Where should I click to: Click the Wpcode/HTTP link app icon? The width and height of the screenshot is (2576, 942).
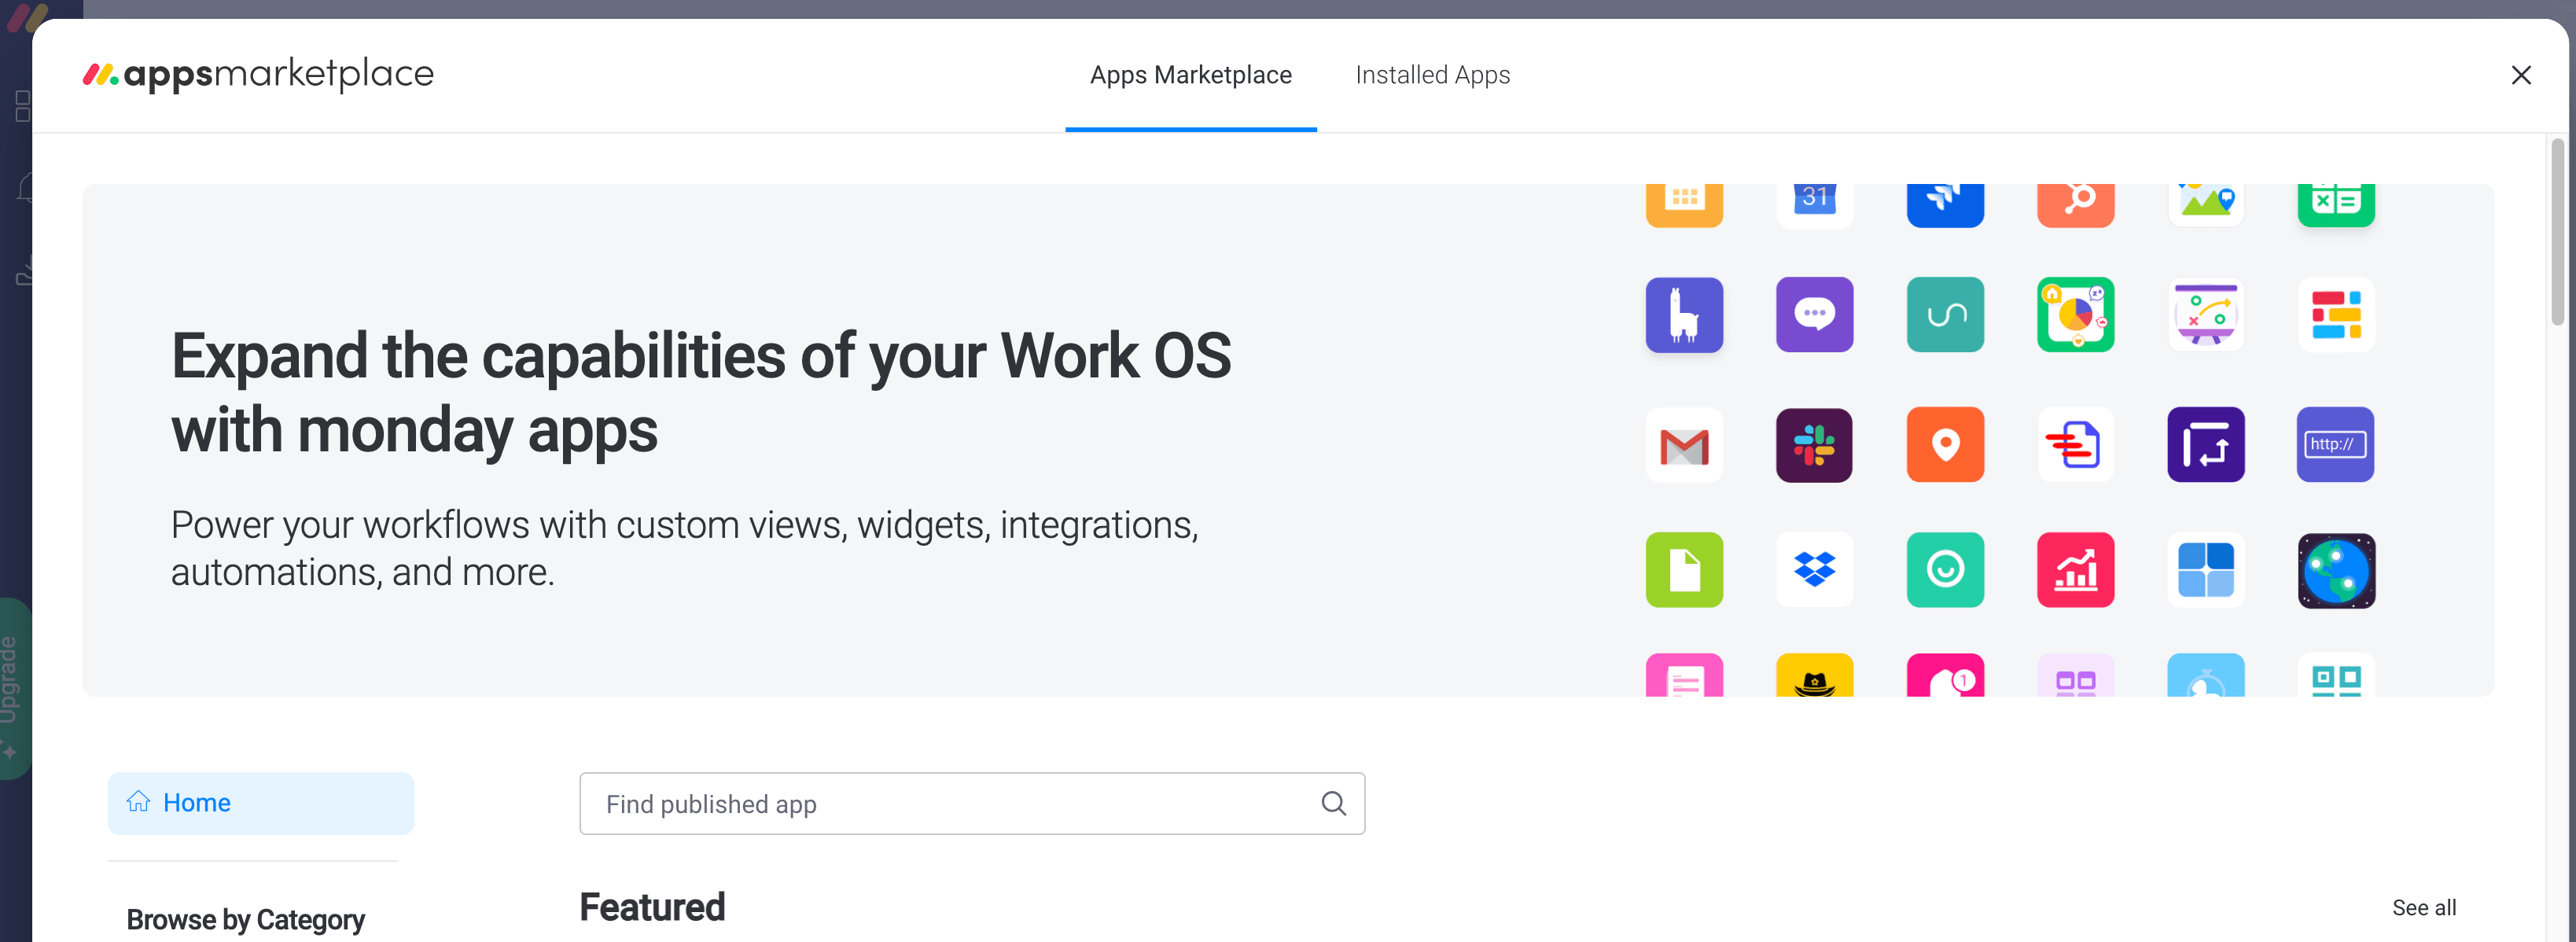[2335, 444]
